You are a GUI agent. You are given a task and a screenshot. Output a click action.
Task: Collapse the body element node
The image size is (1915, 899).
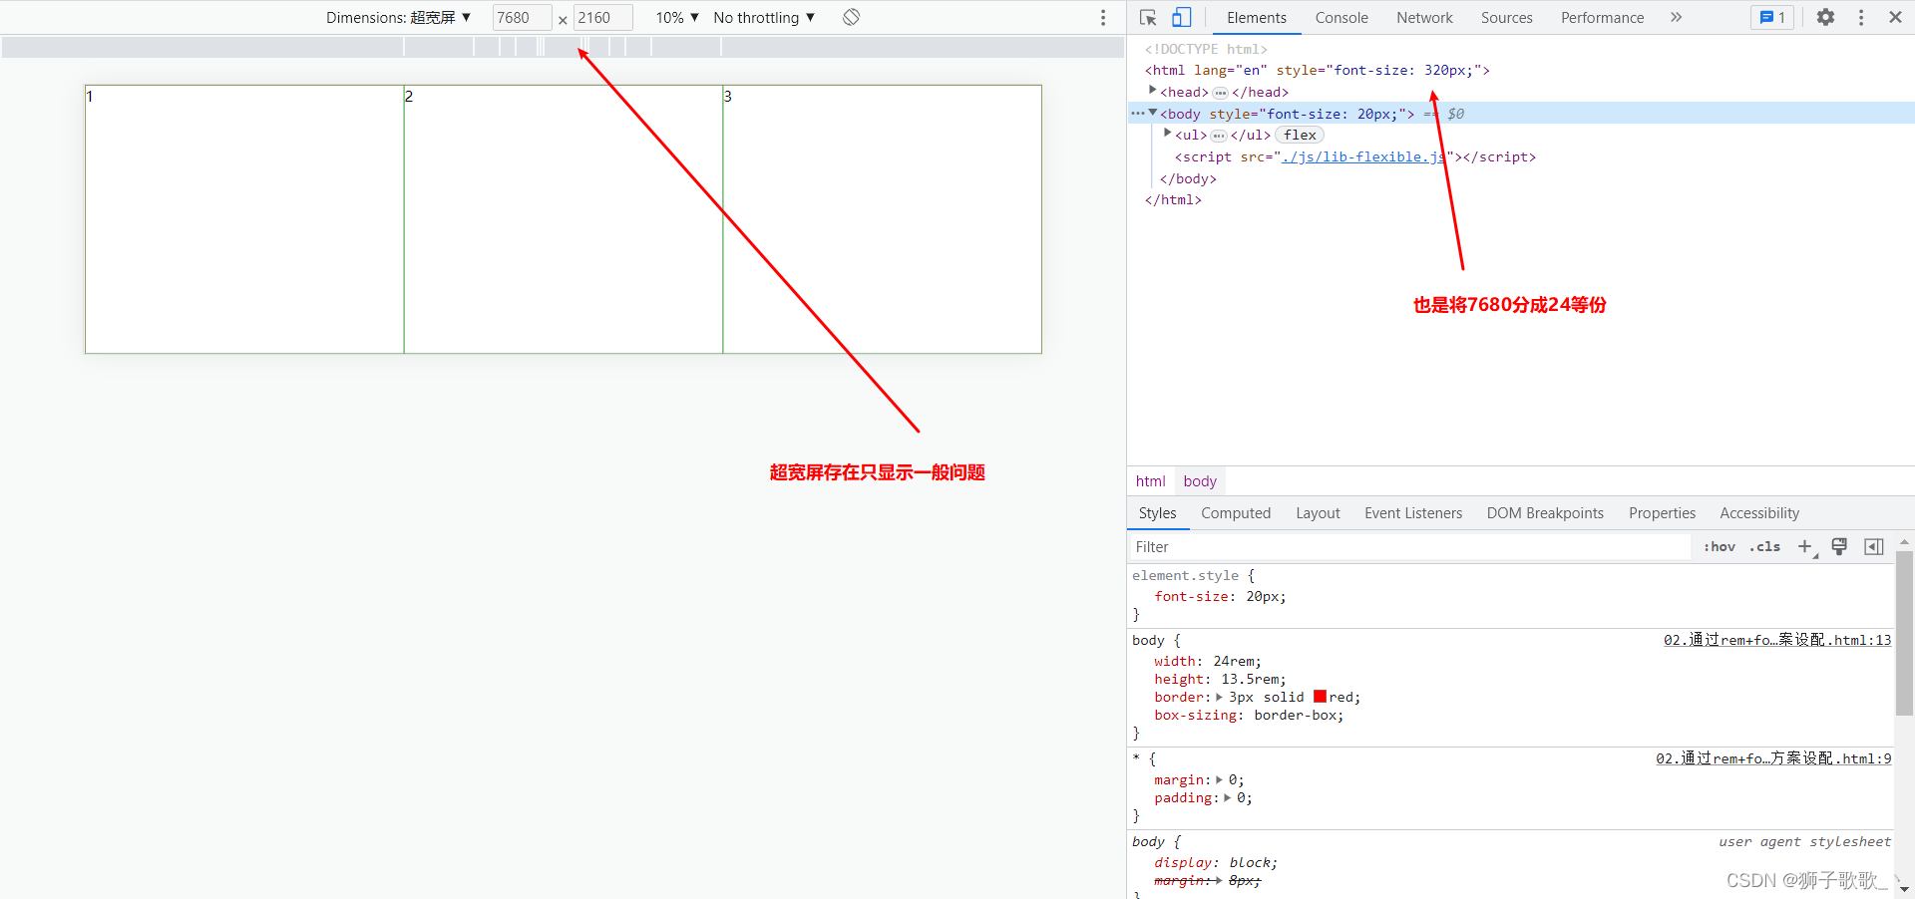pyautogui.click(x=1153, y=113)
